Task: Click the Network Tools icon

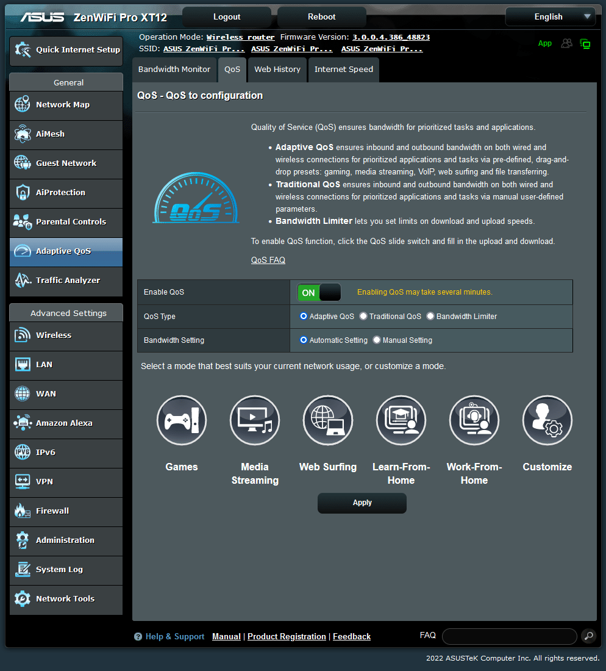Action: point(22,598)
